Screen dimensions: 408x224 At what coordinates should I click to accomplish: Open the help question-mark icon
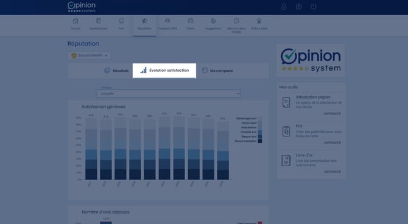299,7
